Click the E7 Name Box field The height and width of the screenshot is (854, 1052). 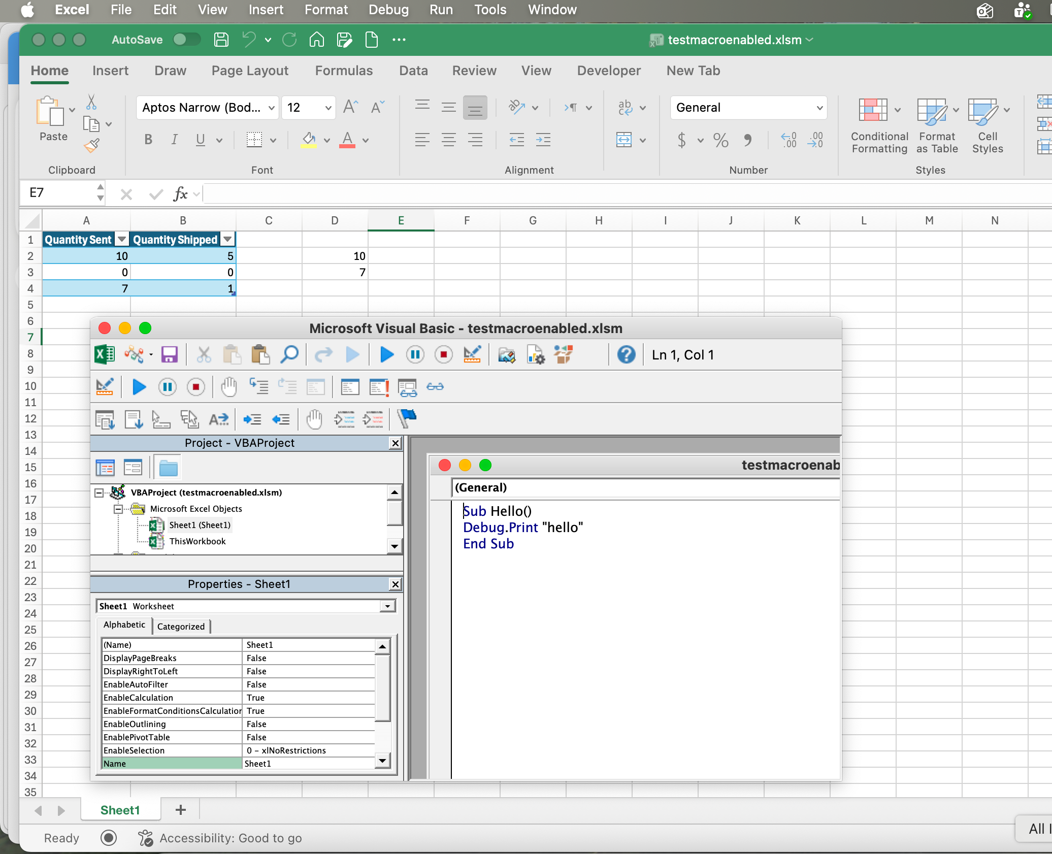(x=58, y=193)
